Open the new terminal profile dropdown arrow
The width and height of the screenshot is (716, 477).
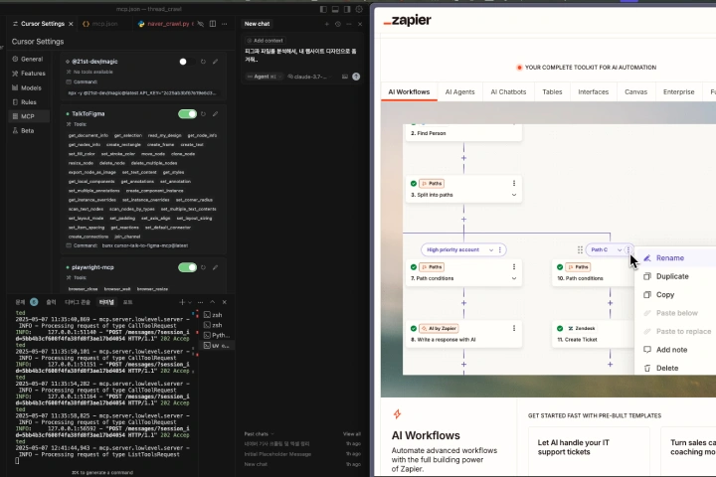point(190,302)
